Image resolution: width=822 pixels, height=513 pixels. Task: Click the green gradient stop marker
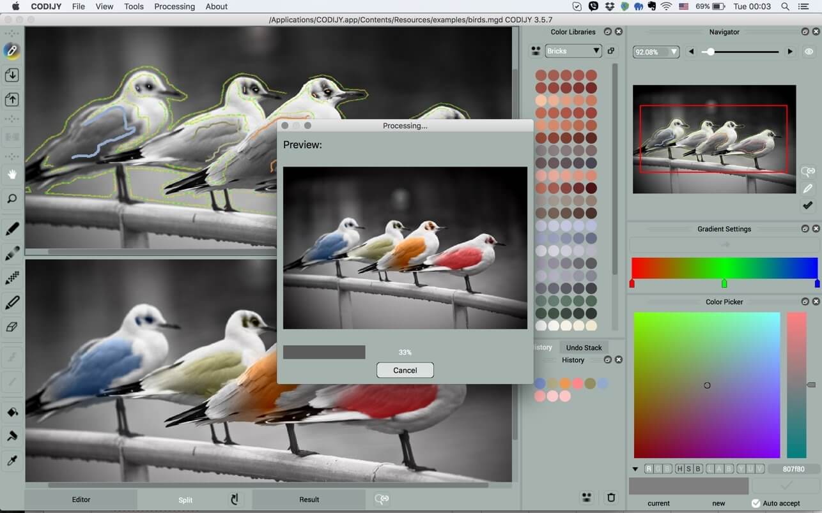pos(724,283)
